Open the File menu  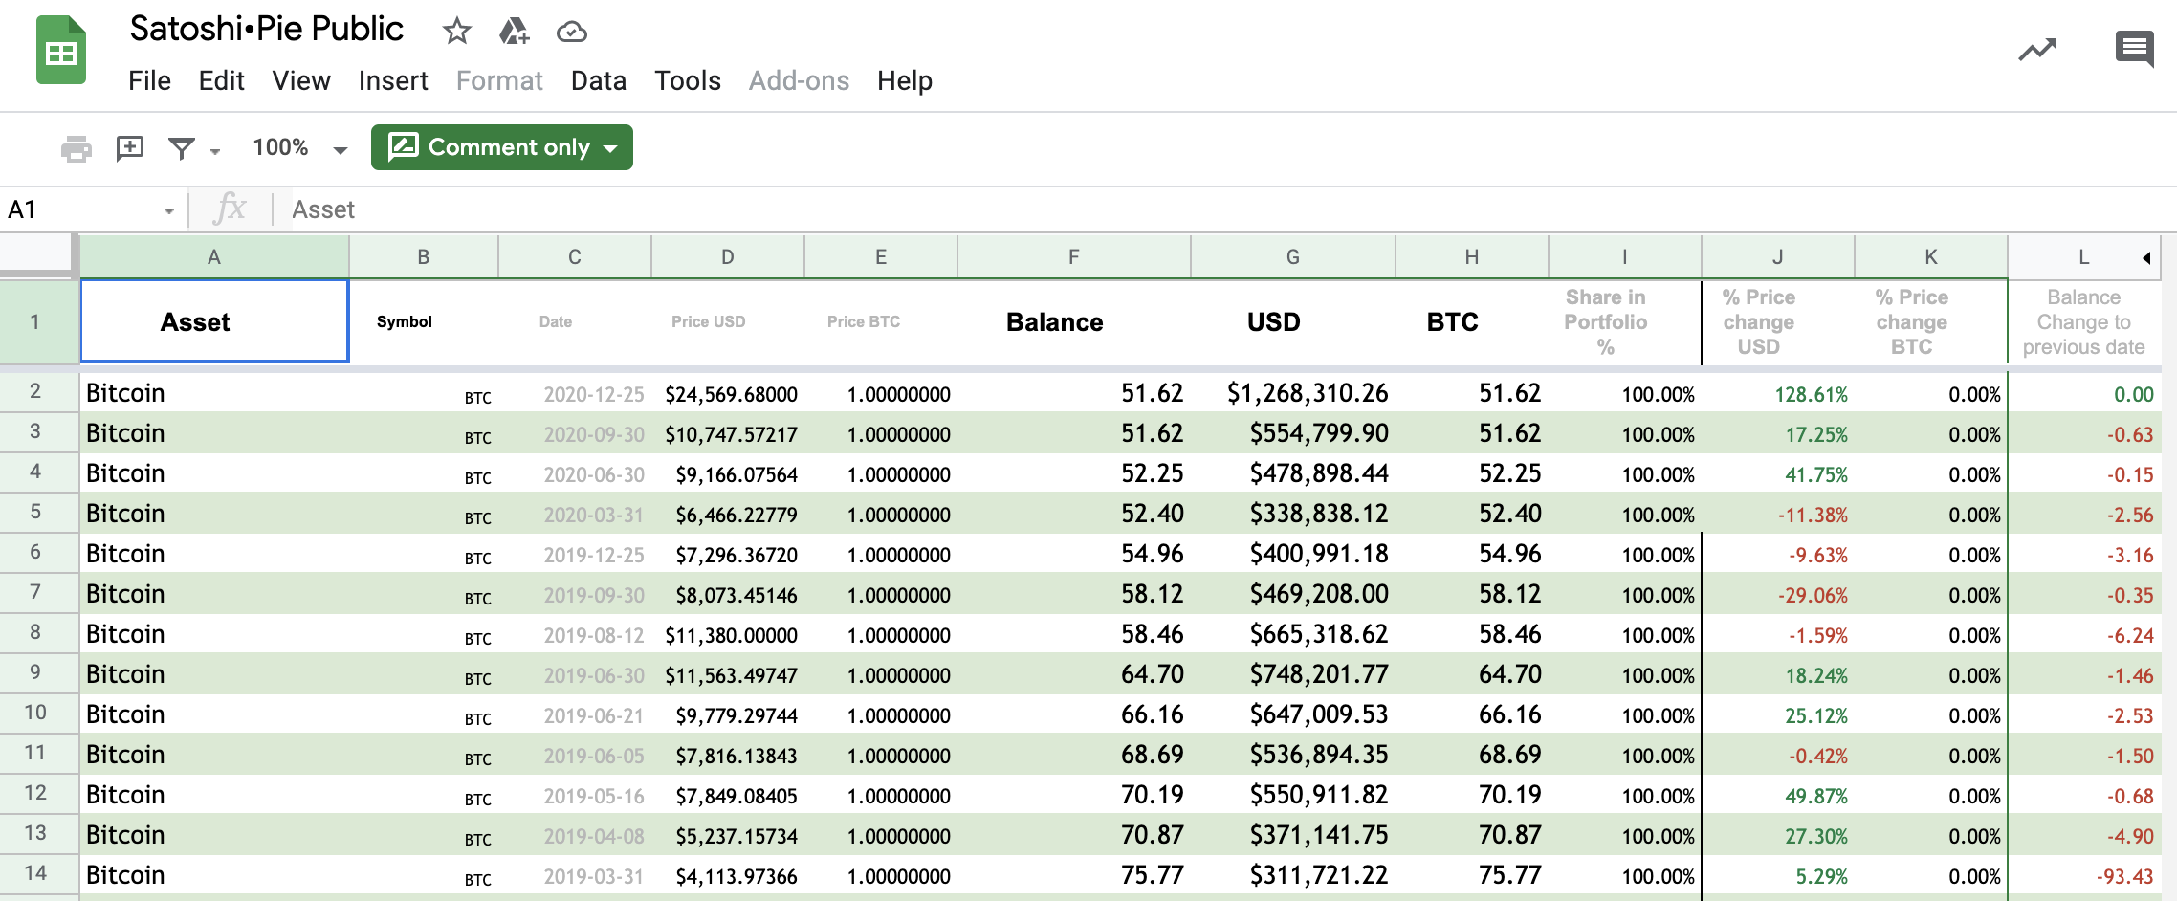coord(149,81)
